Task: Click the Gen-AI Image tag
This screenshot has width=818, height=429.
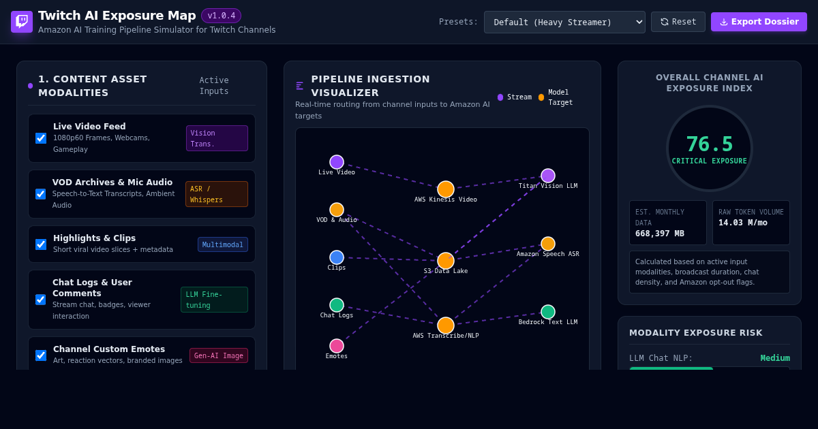Action: [x=219, y=355]
